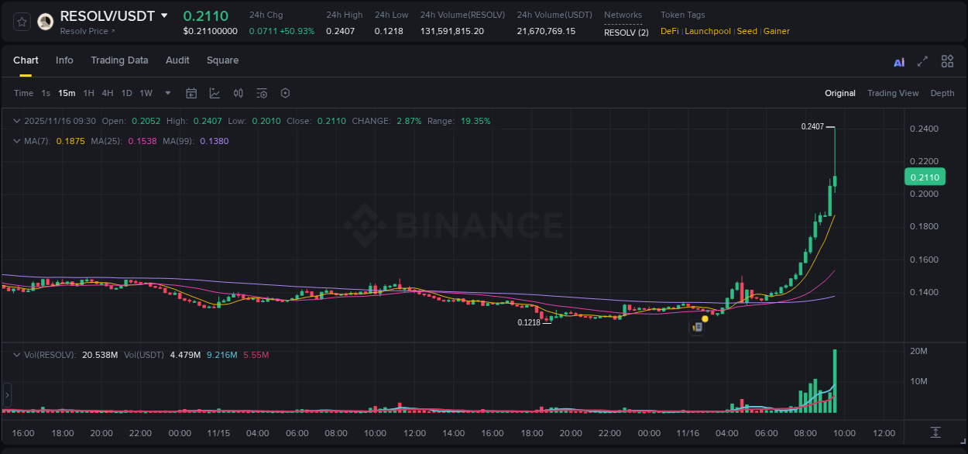Open the indicator settings icon
Viewport: 968px width, 454px height.
tap(262, 93)
